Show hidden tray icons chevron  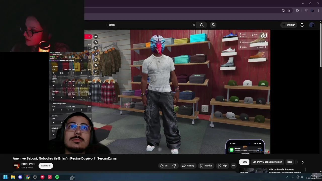(287, 177)
